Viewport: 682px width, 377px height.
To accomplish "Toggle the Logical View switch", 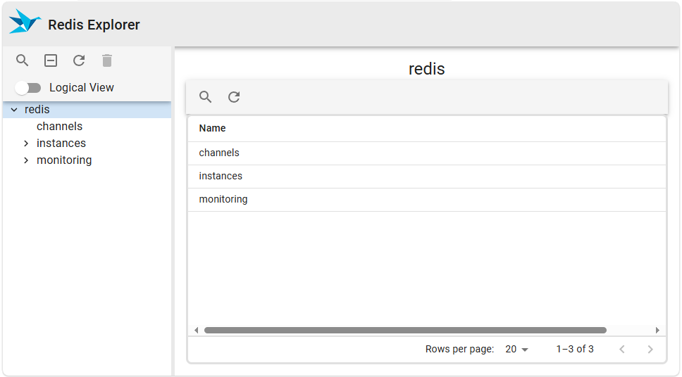I will [28, 88].
